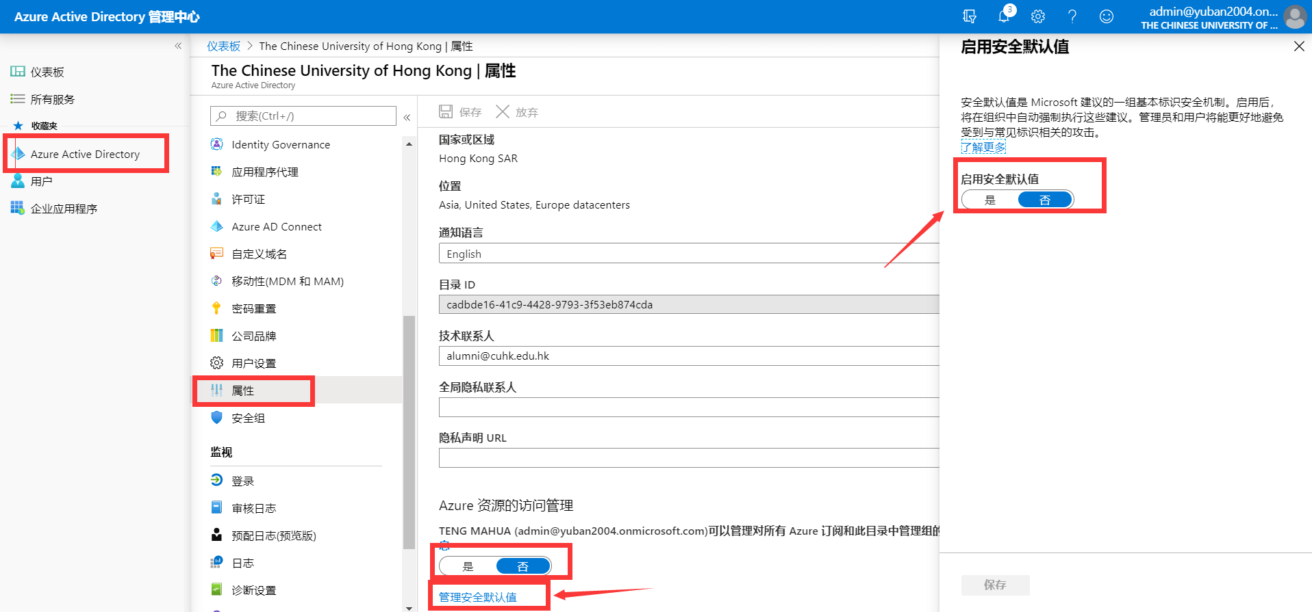Click the discard X icon in toolbar
Viewport: 1312px width, 612px height.
tap(503, 112)
